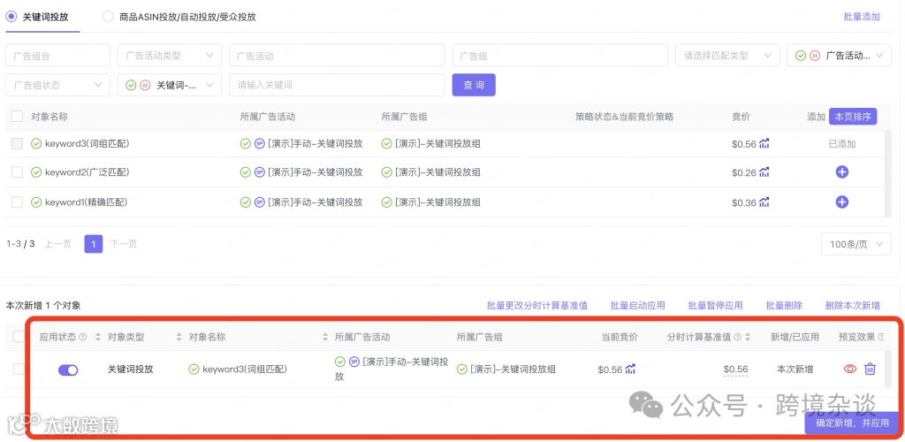
Task: Check the keyword2(广泛匹配) row checkbox
Action: [x=18, y=172]
